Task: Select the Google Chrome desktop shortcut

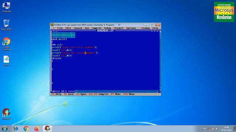Action: tap(6, 44)
